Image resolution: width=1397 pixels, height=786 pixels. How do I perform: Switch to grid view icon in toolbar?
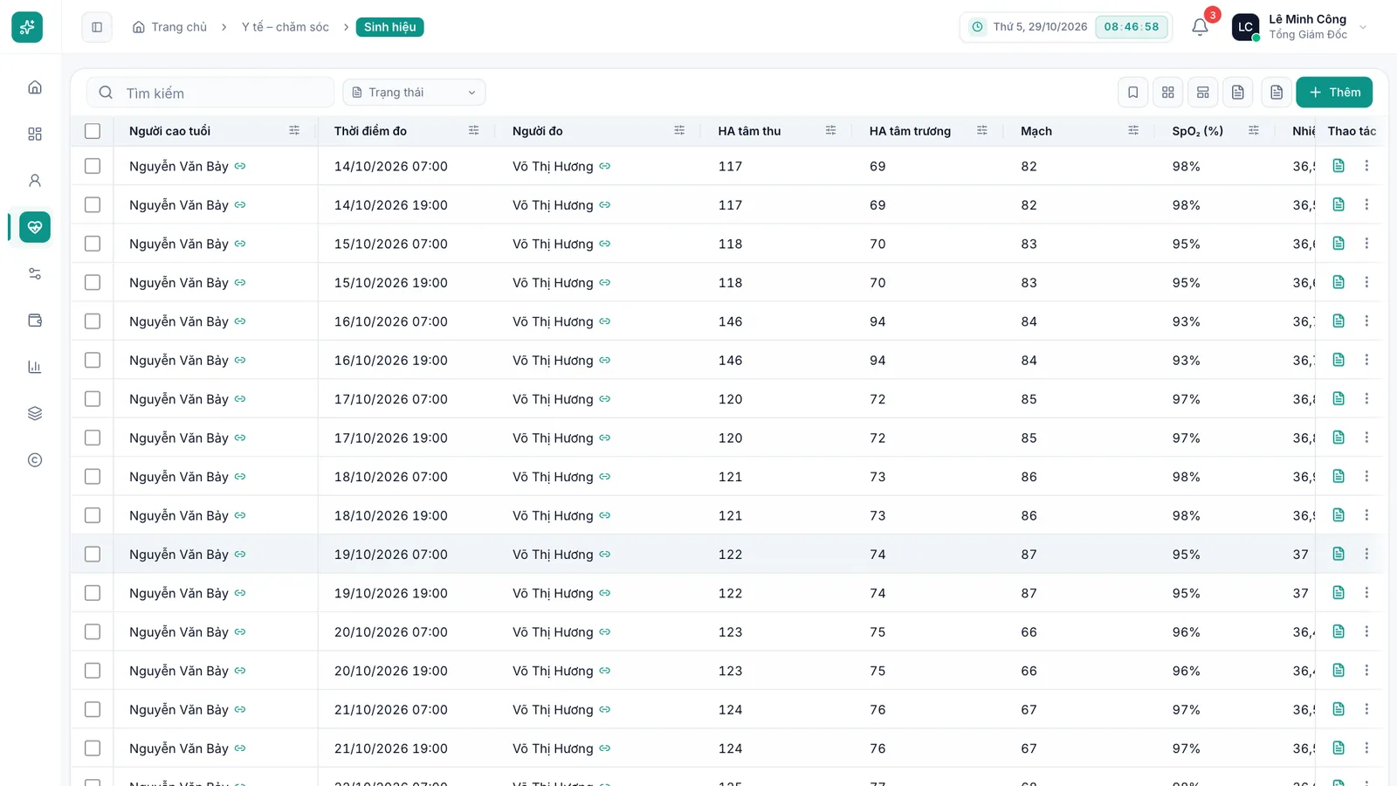(1167, 93)
